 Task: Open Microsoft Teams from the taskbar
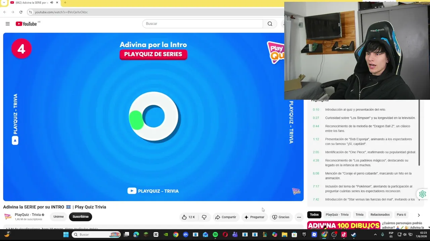[235, 235]
